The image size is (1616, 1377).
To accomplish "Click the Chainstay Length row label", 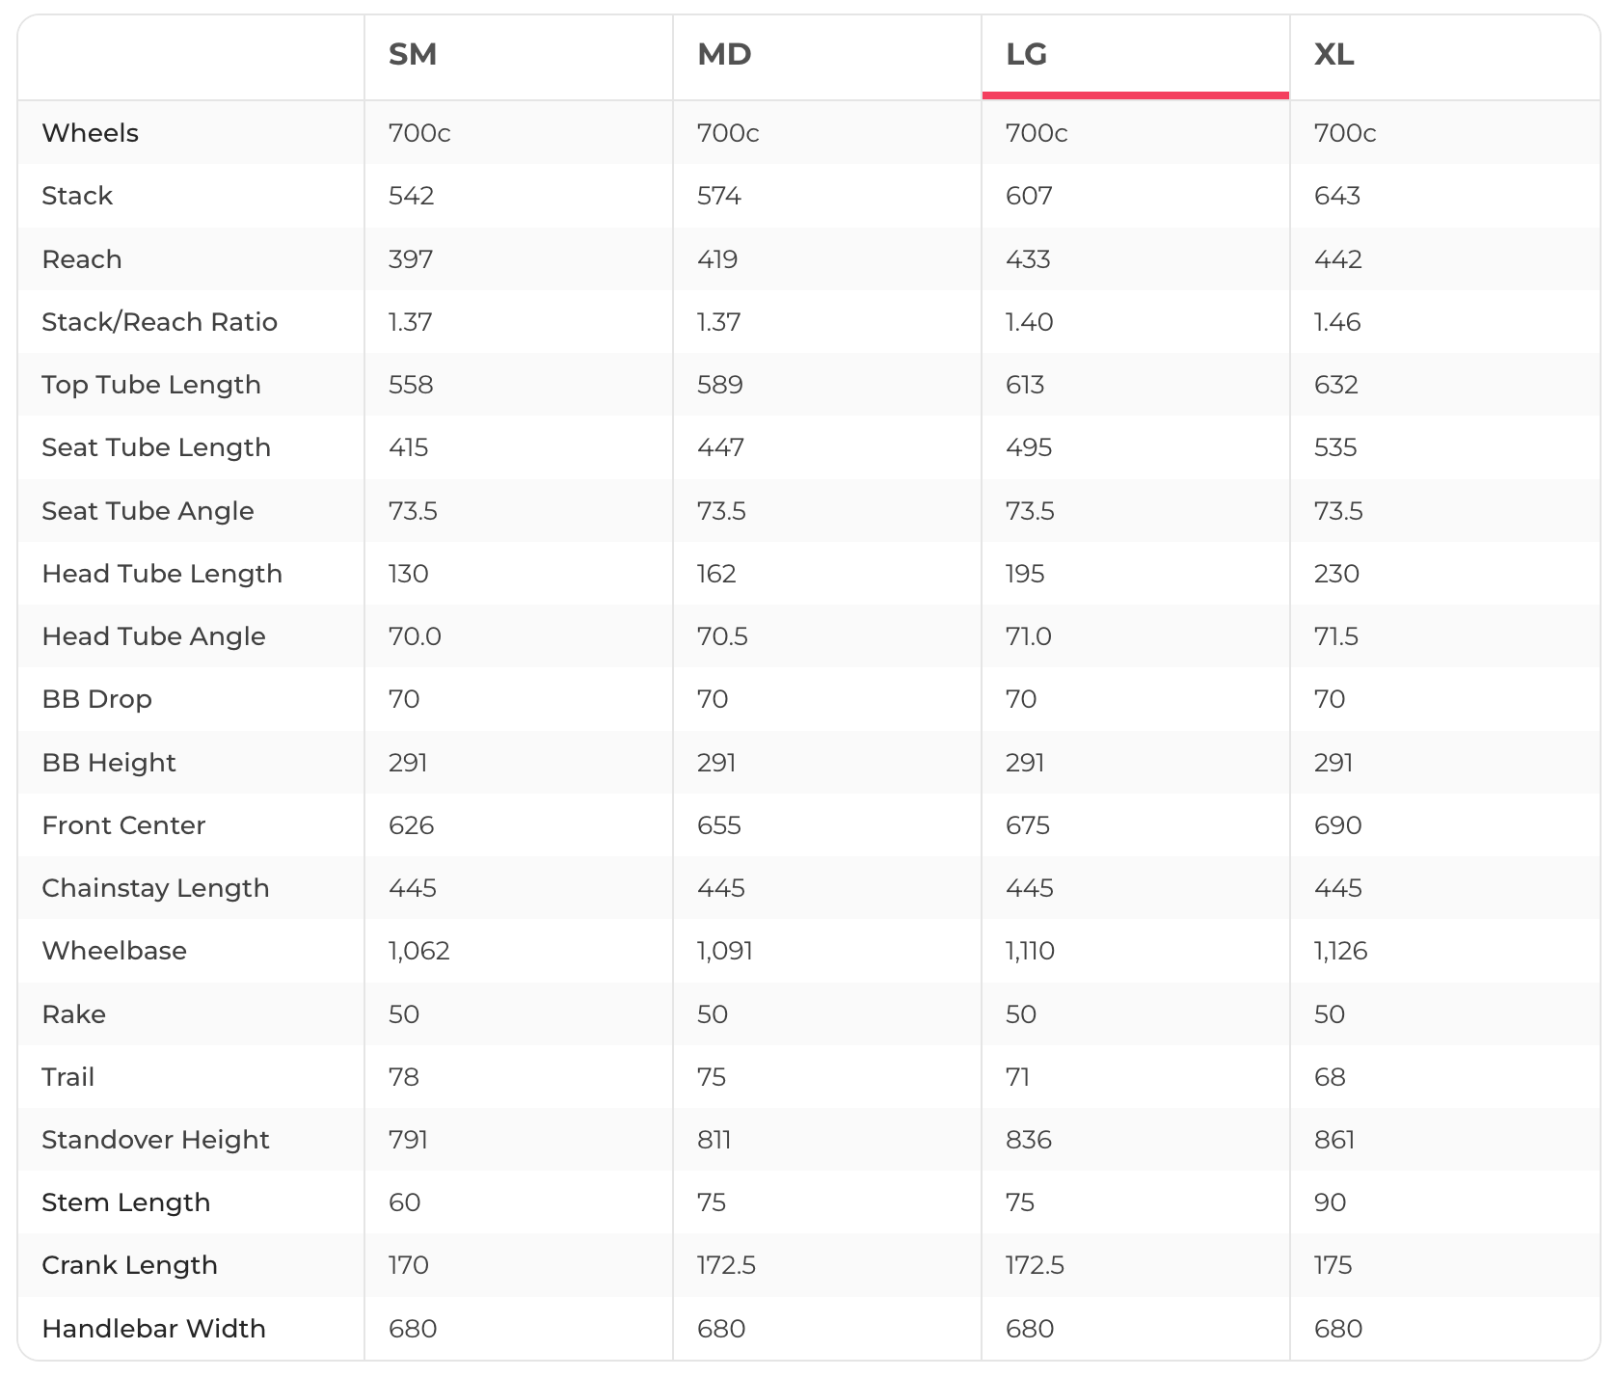I will tap(155, 888).
